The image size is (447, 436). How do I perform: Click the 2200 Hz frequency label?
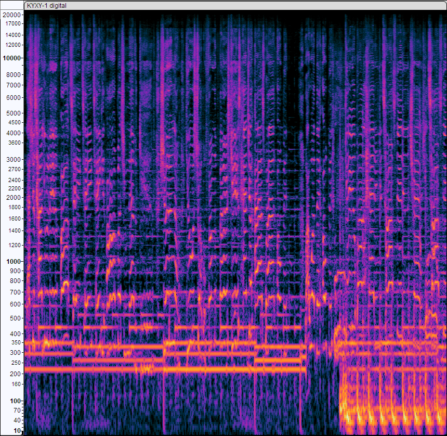[15, 188]
